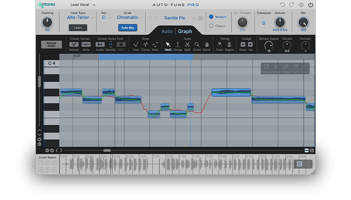Activate the Split scissors tool
351x200 pixels.
tap(187, 44)
